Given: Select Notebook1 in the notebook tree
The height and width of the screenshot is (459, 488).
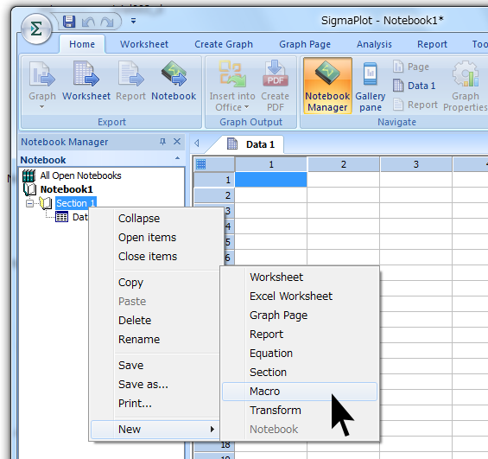Looking at the screenshot, I should pos(67,189).
